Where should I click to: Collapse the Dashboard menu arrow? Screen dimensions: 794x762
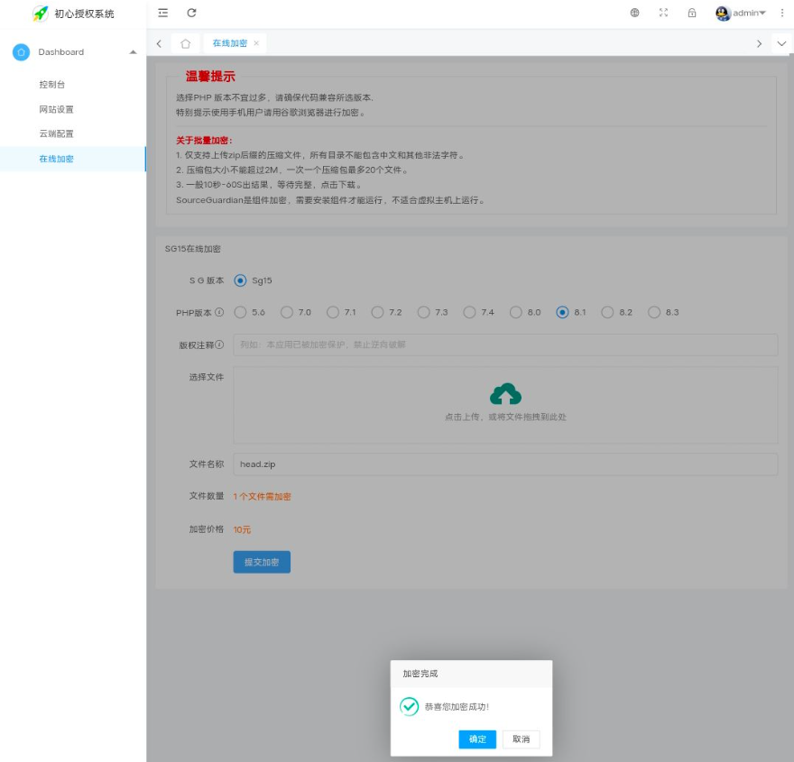click(x=133, y=52)
